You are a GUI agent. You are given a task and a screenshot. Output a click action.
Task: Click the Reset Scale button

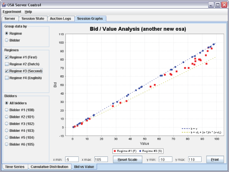(128, 159)
